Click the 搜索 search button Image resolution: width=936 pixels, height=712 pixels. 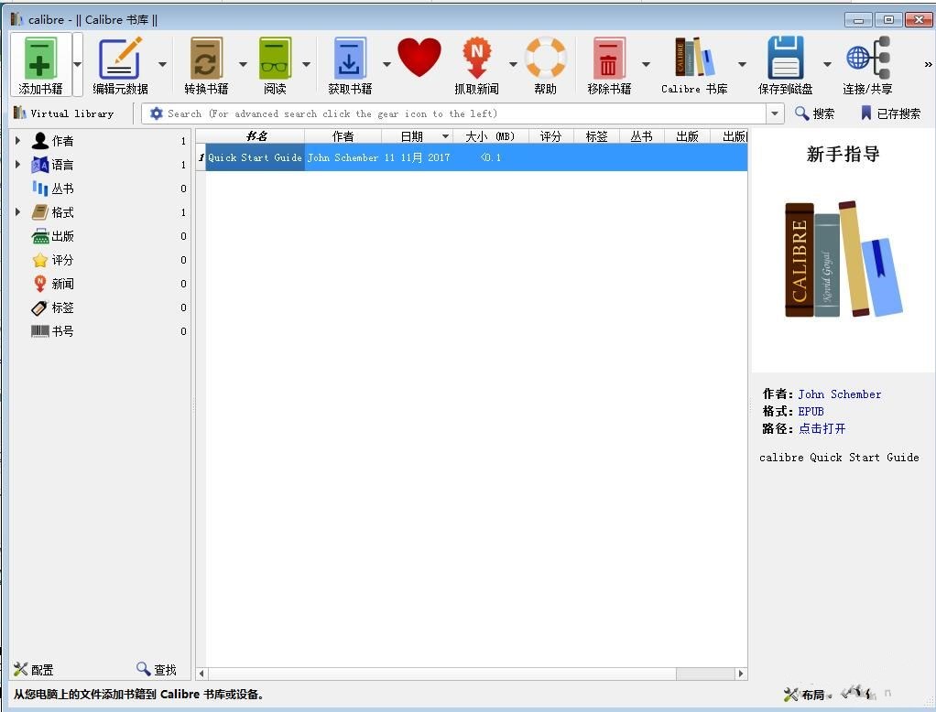[x=815, y=113]
